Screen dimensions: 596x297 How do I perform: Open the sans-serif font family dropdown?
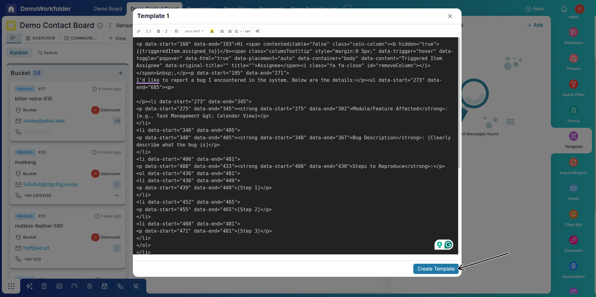[x=194, y=31]
